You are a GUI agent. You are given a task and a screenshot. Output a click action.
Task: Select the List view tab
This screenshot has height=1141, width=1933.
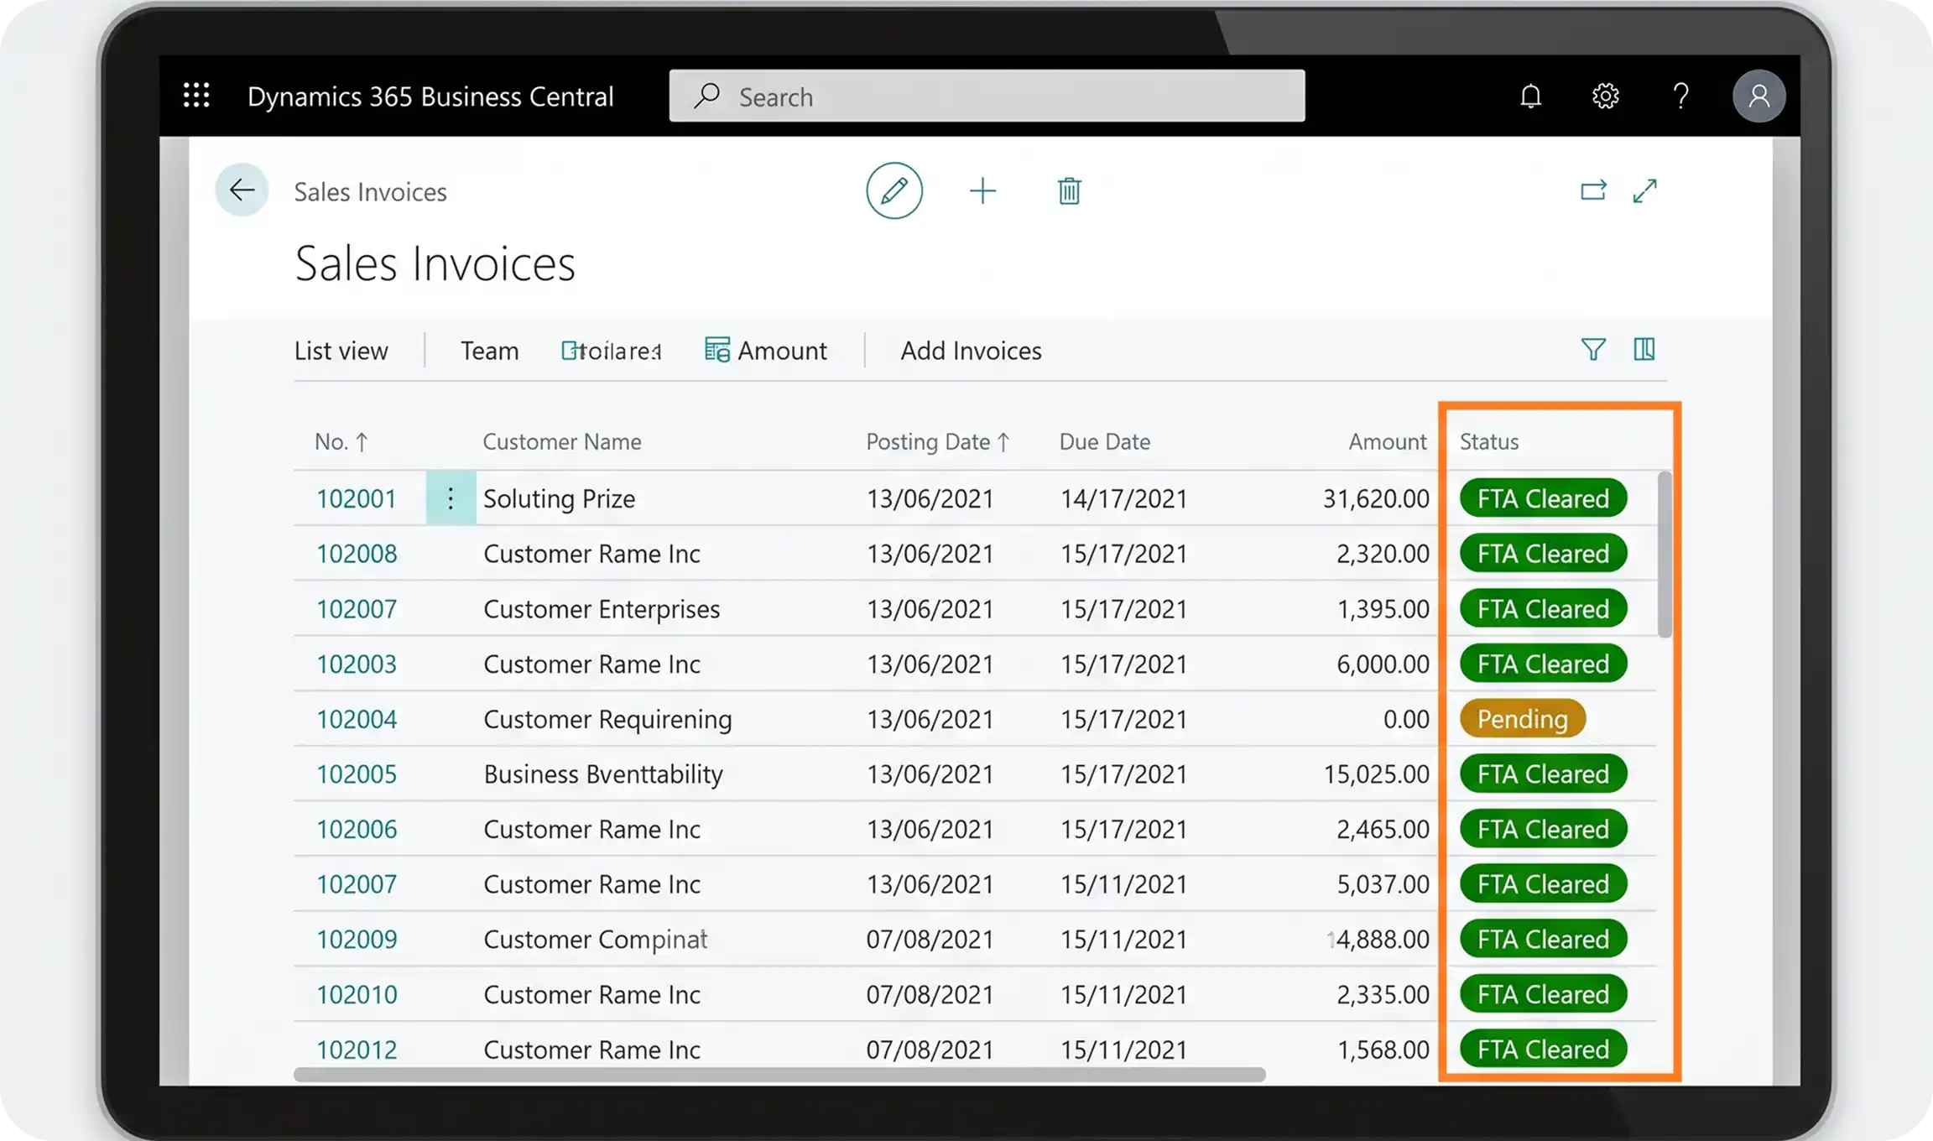tap(341, 351)
